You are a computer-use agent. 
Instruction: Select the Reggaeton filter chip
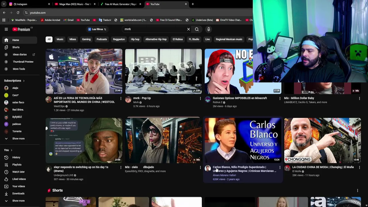[119, 39]
